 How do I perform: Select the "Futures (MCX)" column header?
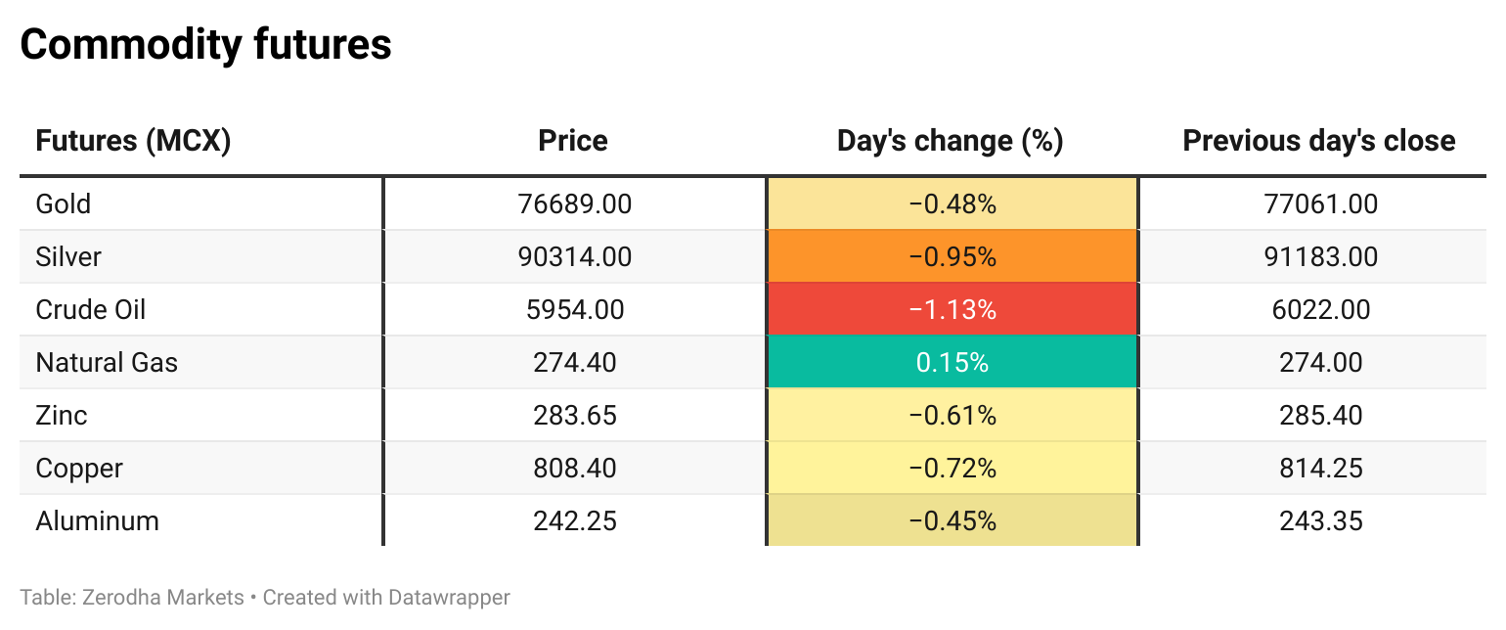tap(133, 141)
